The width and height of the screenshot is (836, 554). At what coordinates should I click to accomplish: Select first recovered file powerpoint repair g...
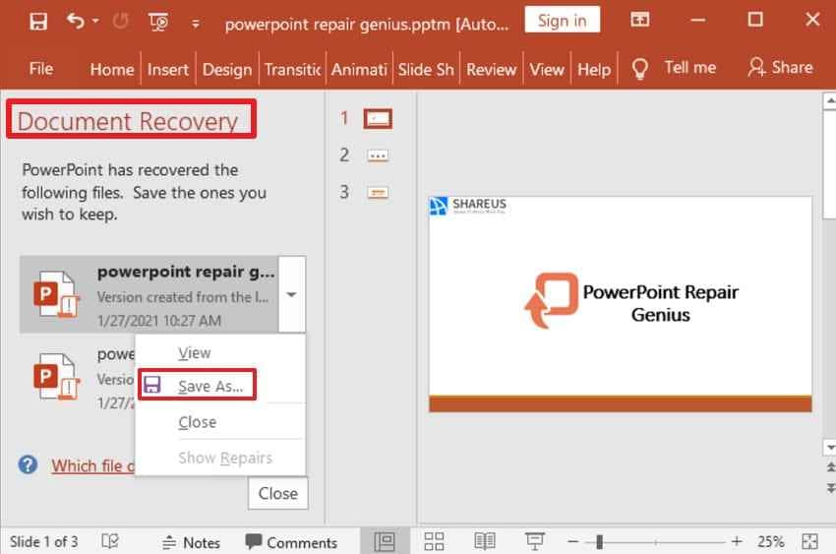click(x=149, y=295)
